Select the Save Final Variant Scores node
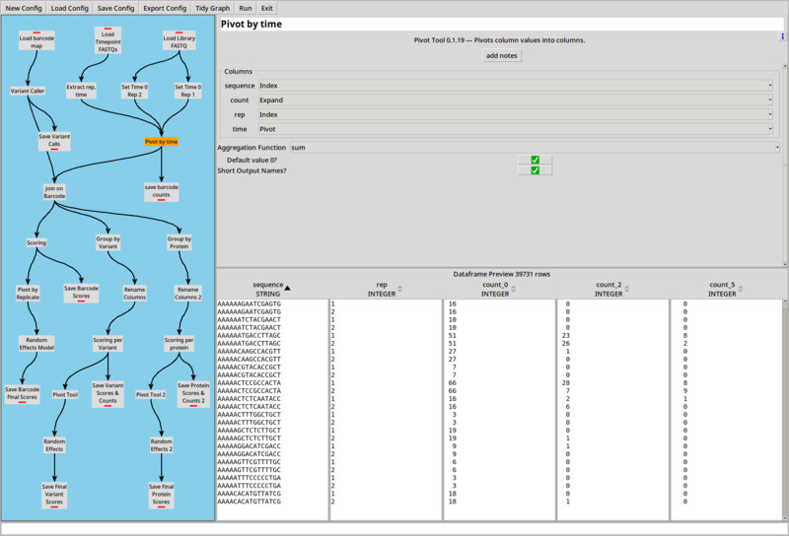This screenshot has width=789, height=536. point(54,496)
